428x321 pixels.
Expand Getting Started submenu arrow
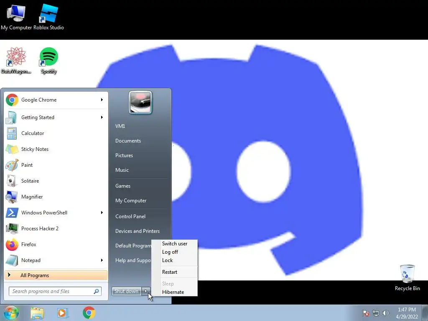[102, 117]
